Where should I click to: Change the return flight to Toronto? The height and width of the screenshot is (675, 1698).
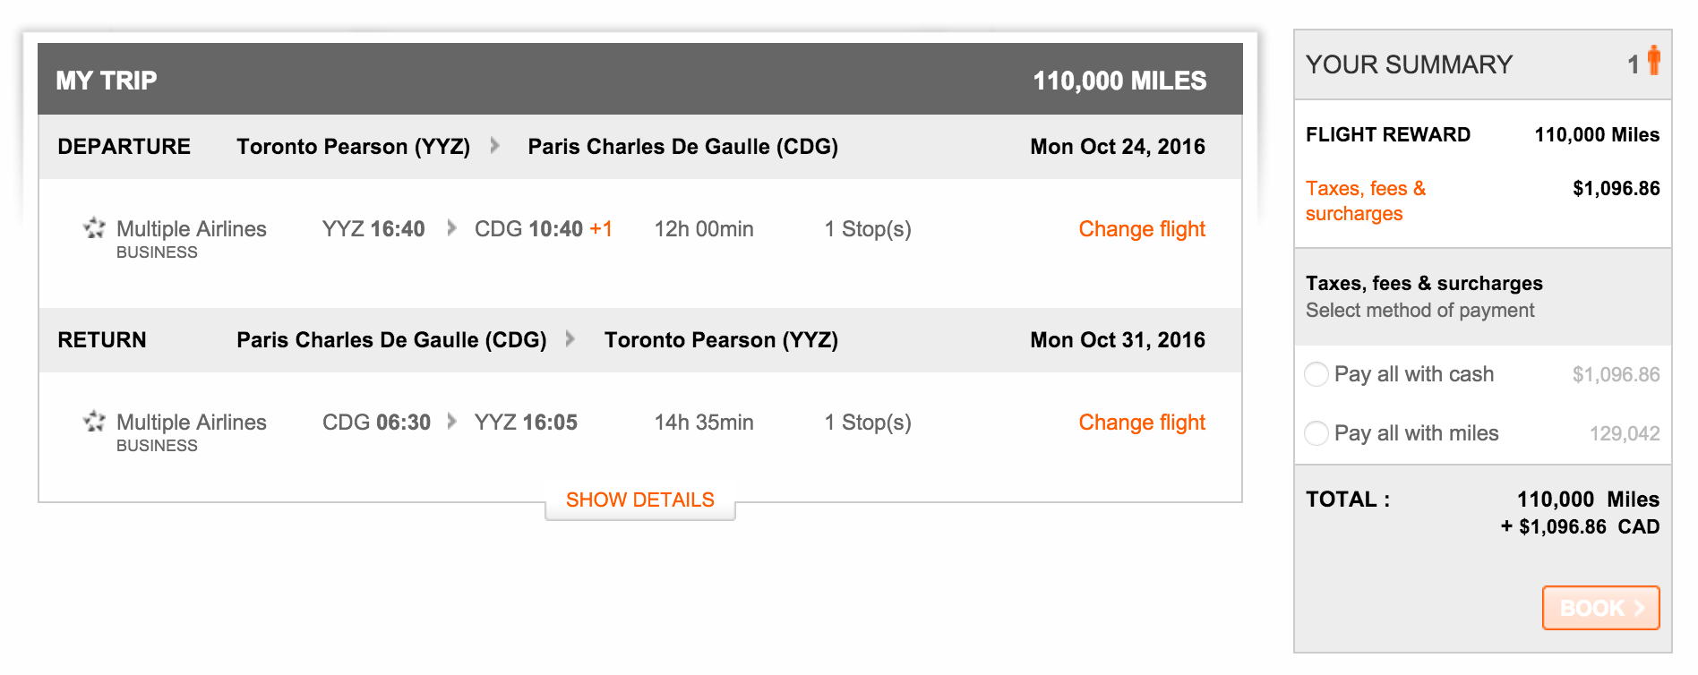click(x=1142, y=423)
